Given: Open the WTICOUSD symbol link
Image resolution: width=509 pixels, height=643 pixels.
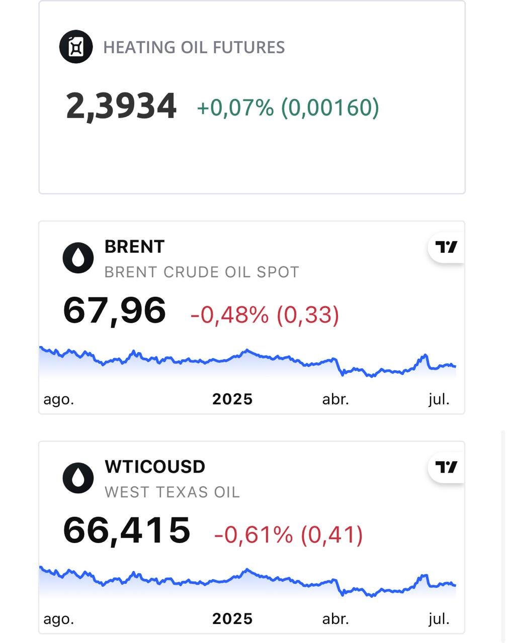Looking at the screenshot, I should 155,467.
